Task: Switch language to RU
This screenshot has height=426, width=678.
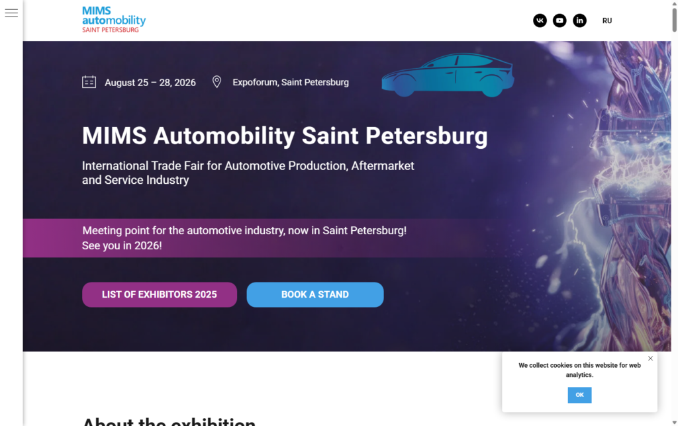Action: [x=607, y=21]
